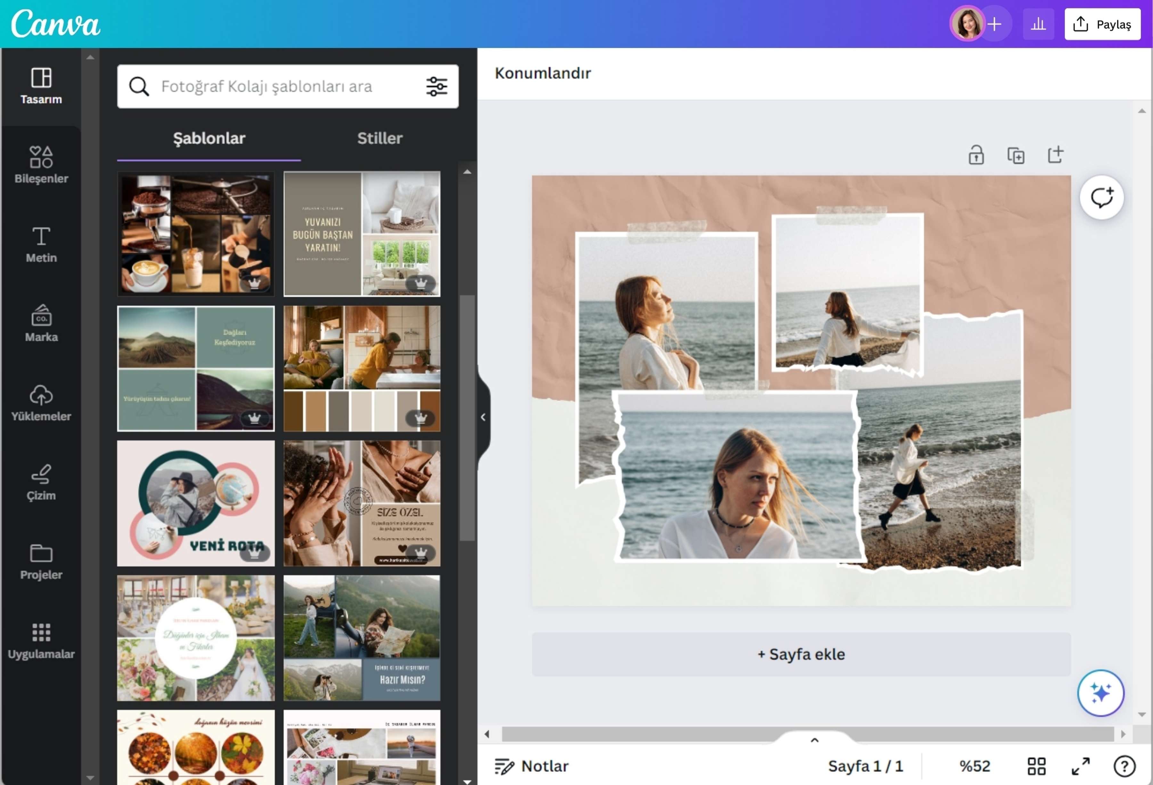Select the 'Yeni Rota' circular collage template
1153x785 pixels.
195,503
